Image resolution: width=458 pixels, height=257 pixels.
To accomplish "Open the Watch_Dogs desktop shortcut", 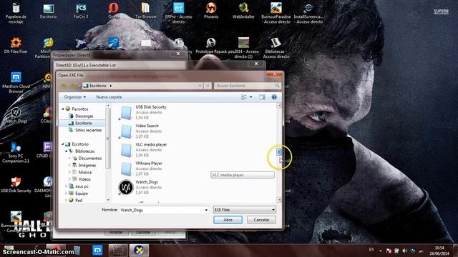I will (x=16, y=115).
